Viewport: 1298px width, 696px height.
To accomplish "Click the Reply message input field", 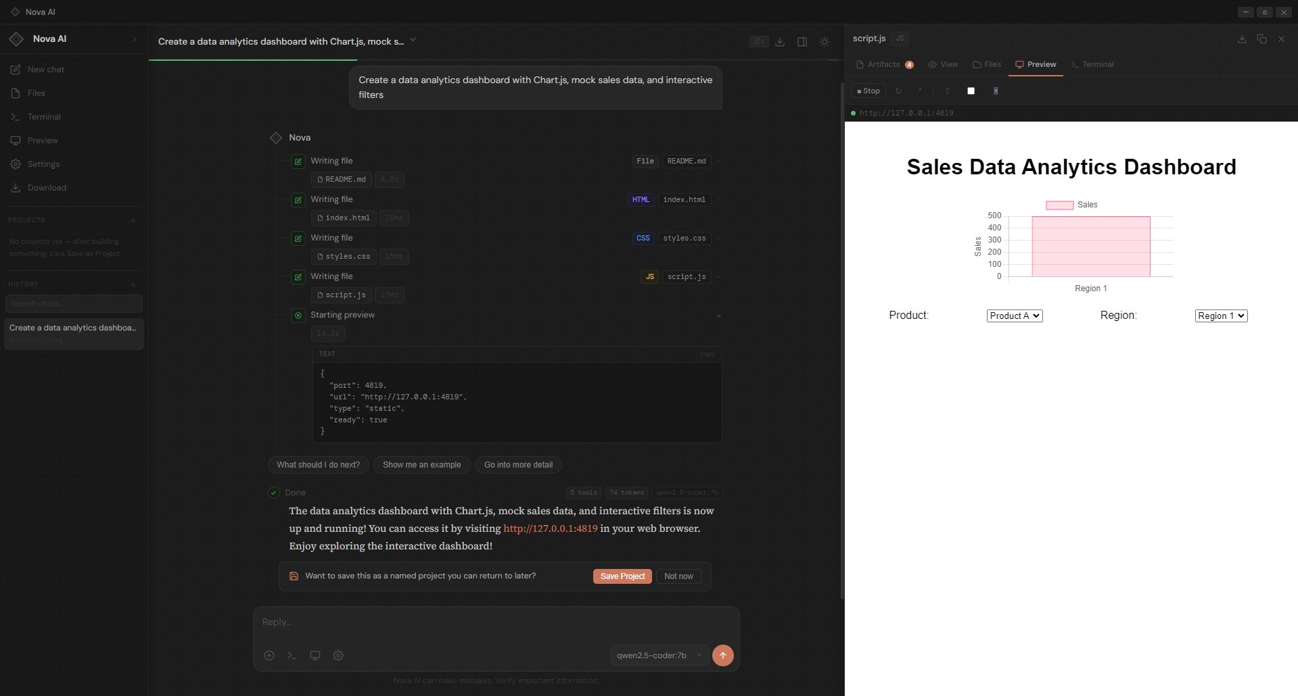I will coord(496,622).
